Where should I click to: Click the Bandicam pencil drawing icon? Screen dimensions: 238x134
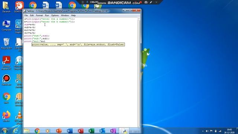click(x=151, y=2)
